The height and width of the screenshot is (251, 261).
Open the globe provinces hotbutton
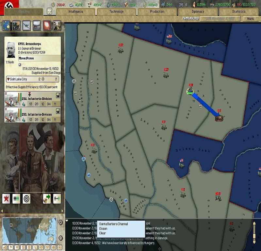6,25
